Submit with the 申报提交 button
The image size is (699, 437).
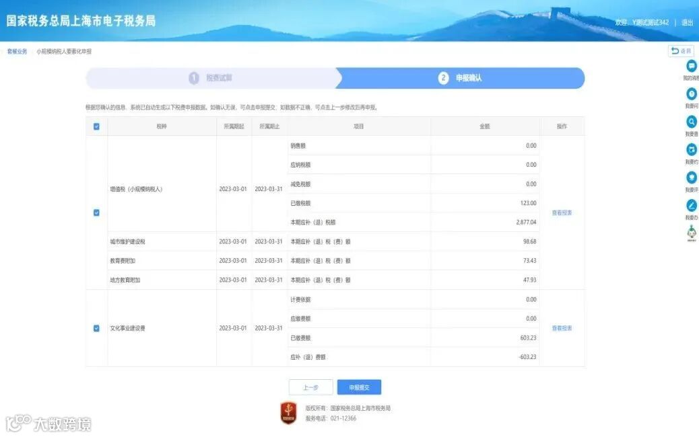360,388
